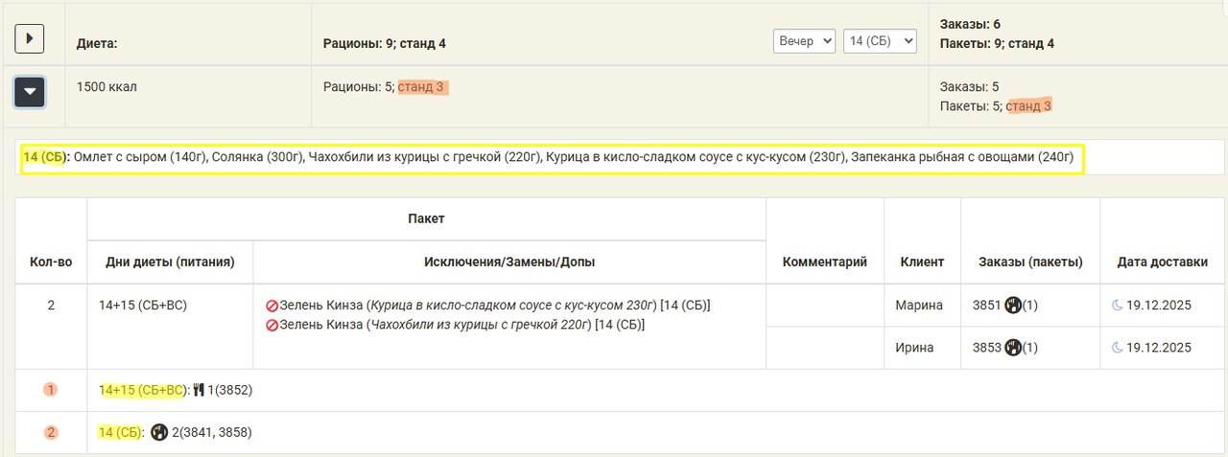Click the highlighted станд 3 under Рационы
Viewport: 1228px width, 457px height.
[422, 87]
